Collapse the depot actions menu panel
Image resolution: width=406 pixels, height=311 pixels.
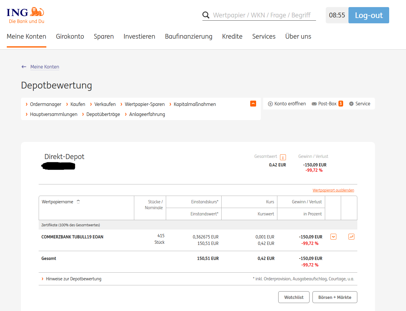[x=253, y=104]
